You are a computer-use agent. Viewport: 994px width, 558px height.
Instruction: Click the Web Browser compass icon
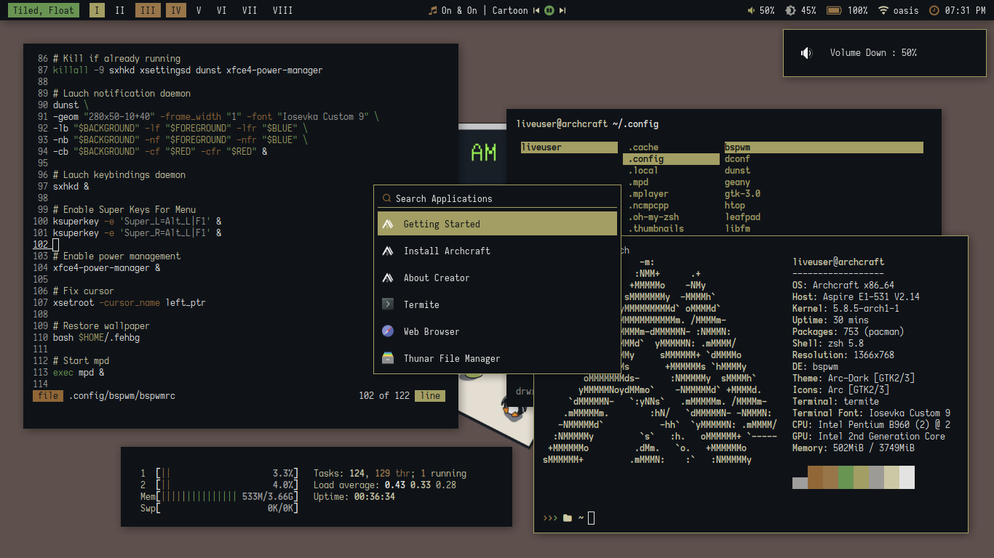(x=388, y=331)
